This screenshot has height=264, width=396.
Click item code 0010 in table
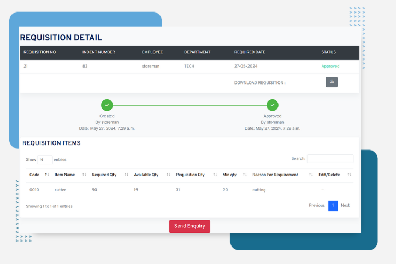pos(34,190)
